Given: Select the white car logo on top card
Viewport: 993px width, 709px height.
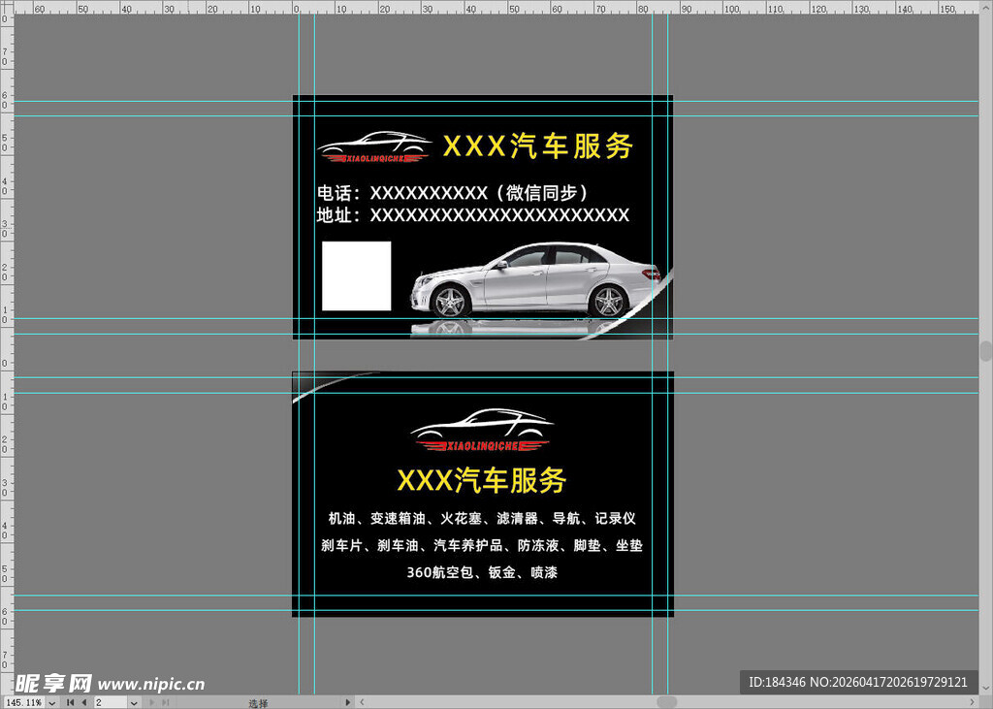Looking at the screenshot, I should [374, 146].
